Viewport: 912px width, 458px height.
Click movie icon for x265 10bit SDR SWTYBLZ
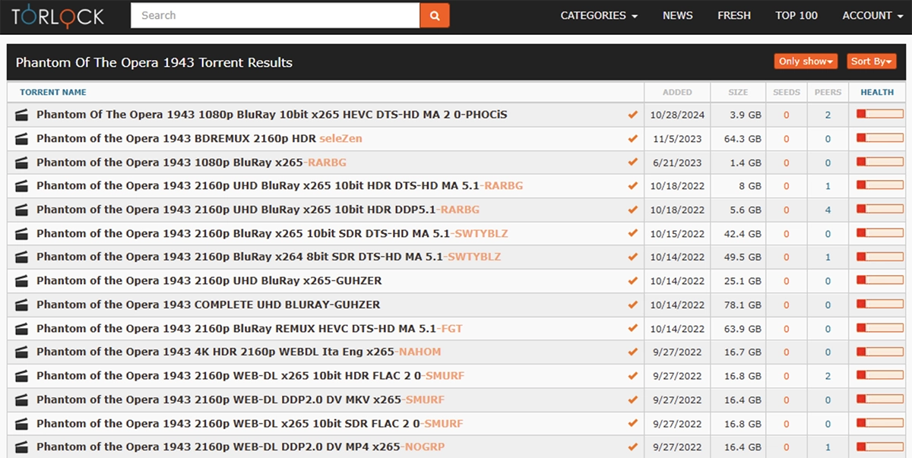click(x=22, y=233)
